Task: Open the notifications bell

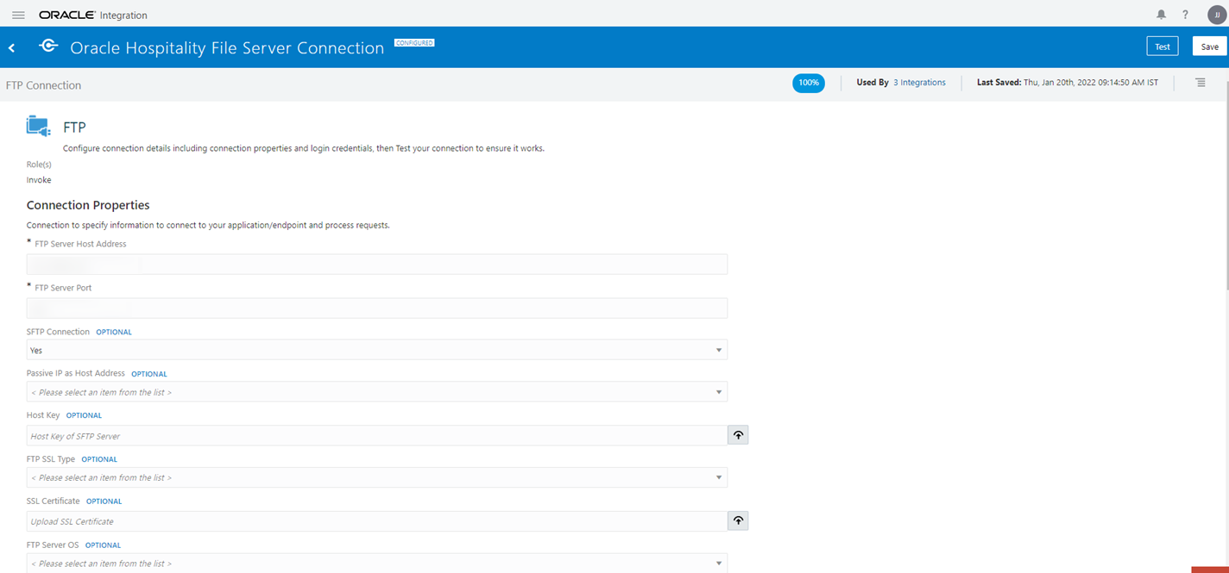Action: (1161, 15)
